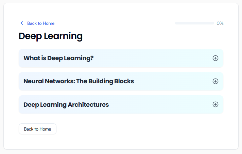Click plus icon on What is Deep Learning?

pos(215,58)
